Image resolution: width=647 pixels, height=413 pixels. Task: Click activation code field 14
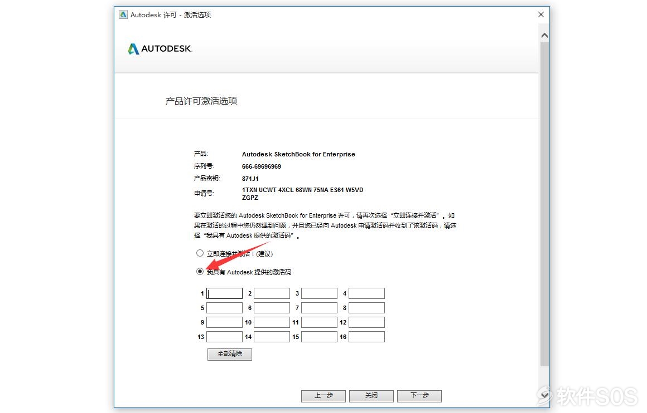(272, 336)
